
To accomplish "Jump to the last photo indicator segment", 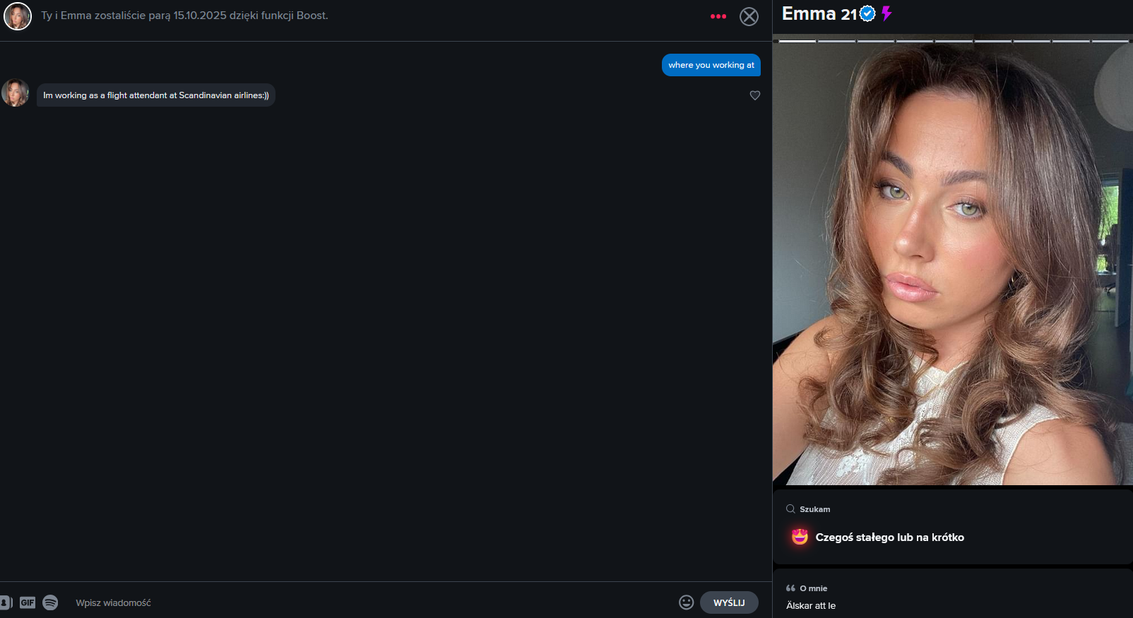I will pos(1110,41).
